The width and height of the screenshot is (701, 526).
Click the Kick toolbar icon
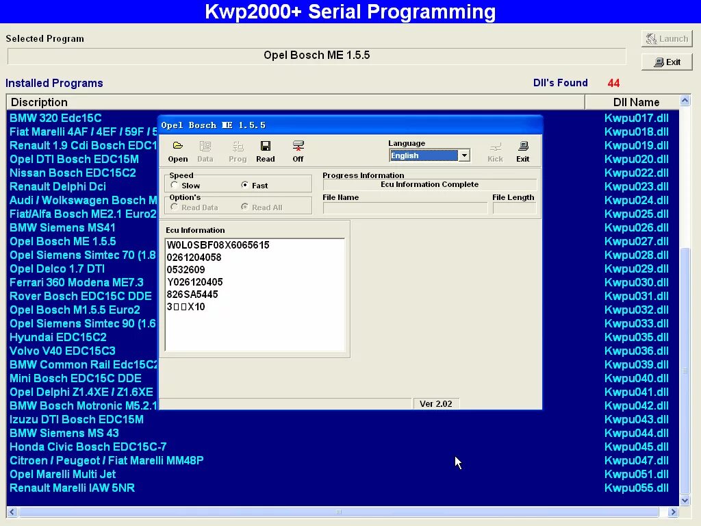(x=495, y=151)
